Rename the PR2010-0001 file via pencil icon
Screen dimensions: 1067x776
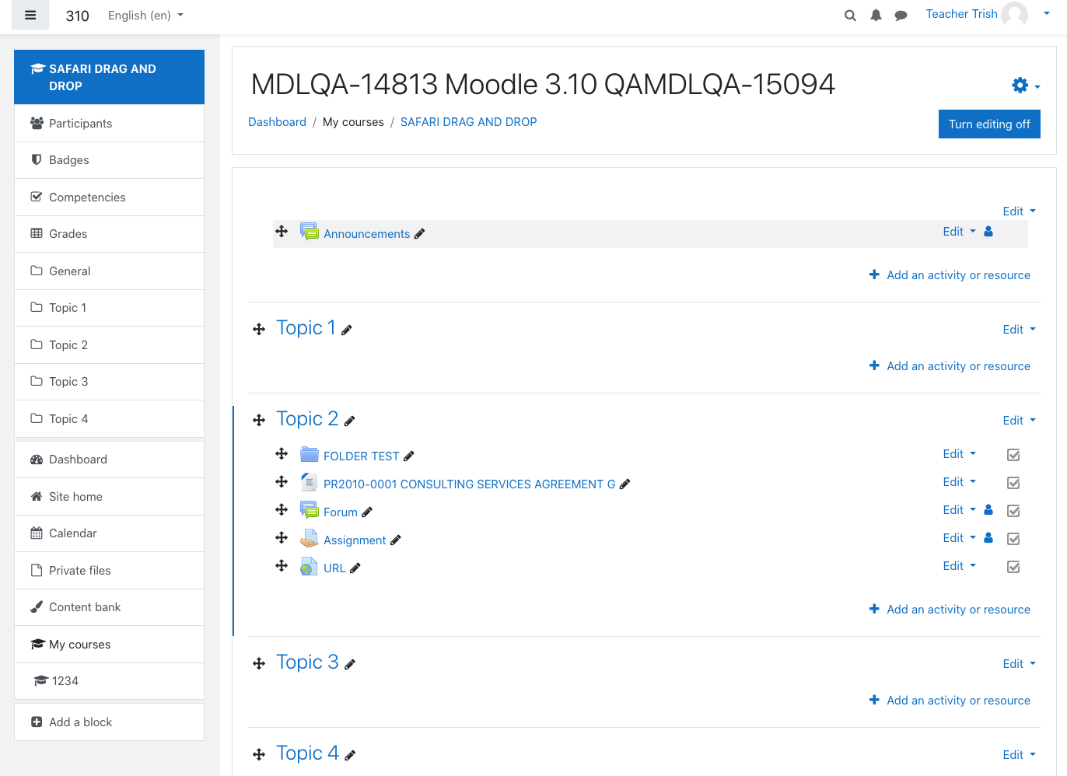click(x=625, y=484)
